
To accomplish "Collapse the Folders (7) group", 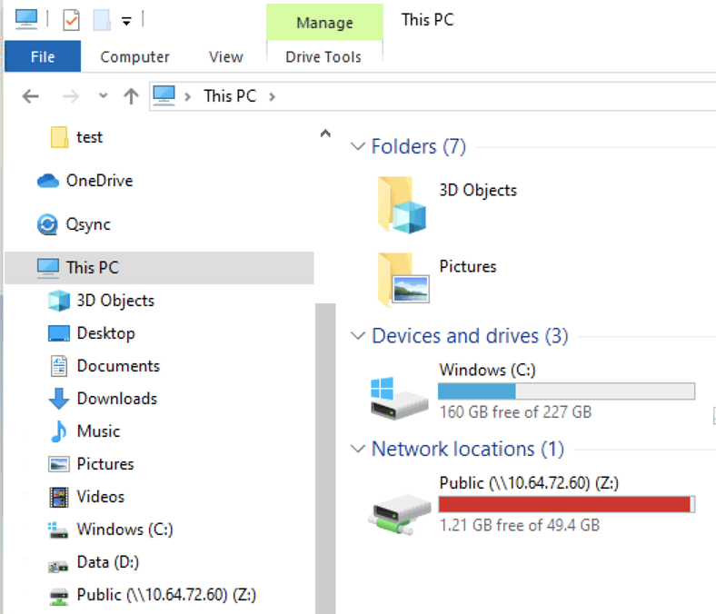I will pyautogui.click(x=358, y=147).
